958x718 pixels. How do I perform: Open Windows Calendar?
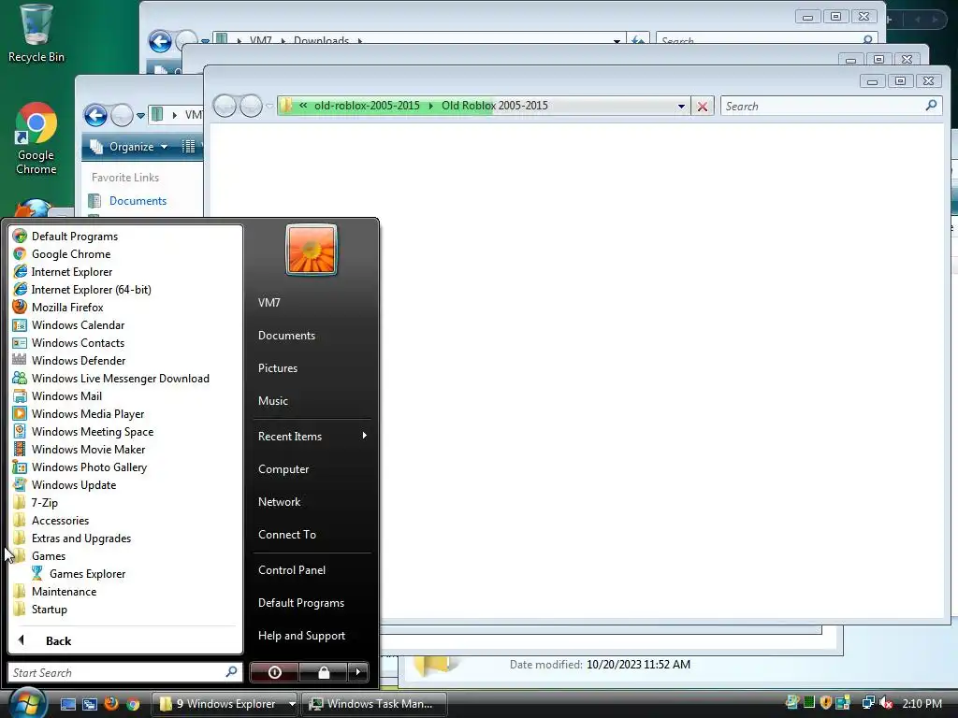[x=78, y=324]
